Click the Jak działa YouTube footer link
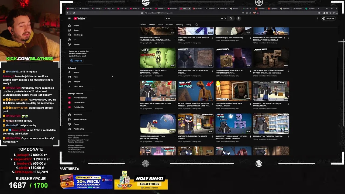Viewport: 345px width, 194px height. click(x=75, y=150)
